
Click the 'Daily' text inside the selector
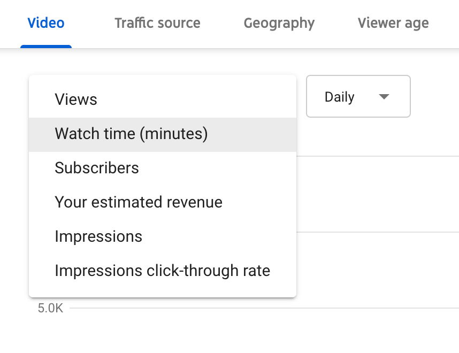(340, 97)
